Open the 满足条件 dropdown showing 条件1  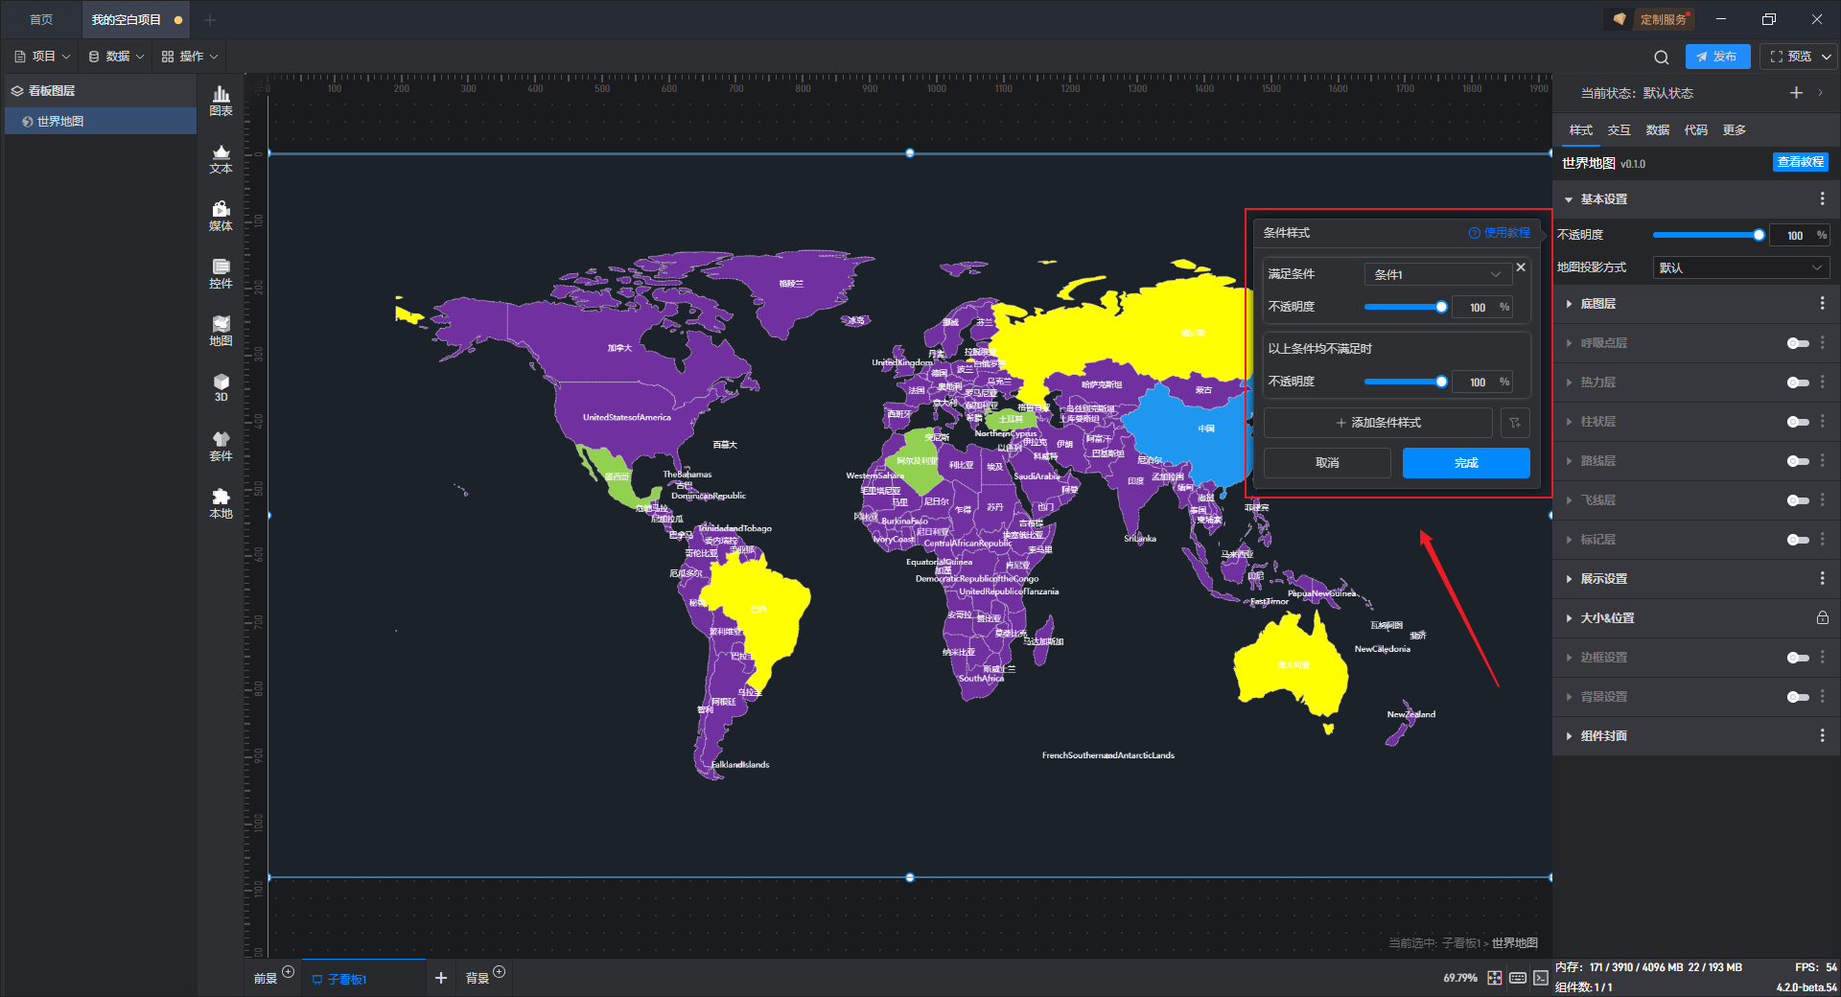pos(1436,275)
